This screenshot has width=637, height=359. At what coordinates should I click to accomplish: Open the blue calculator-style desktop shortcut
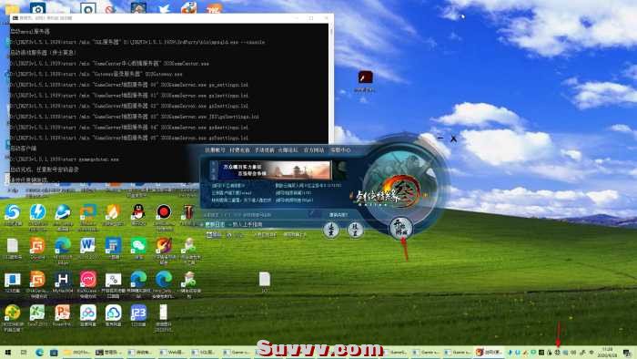113,246
